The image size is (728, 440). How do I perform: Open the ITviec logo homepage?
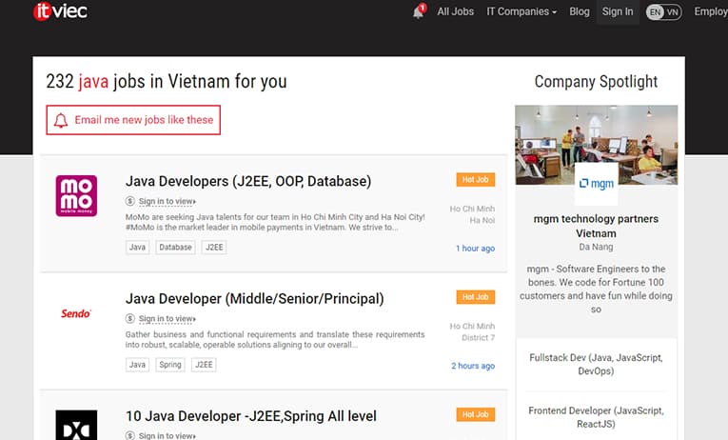point(60,11)
